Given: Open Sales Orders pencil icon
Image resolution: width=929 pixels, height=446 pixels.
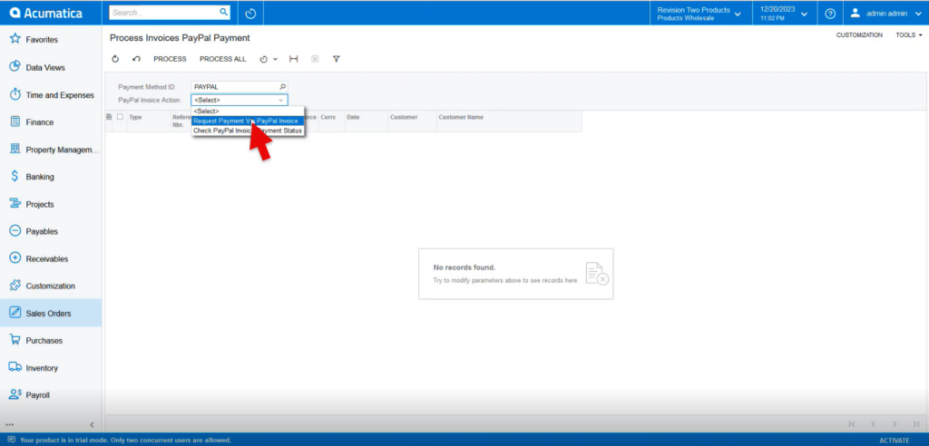Looking at the screenshot, I should (x=15, y=313).
